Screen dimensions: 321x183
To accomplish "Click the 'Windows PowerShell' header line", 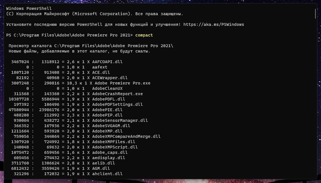I will coord(29,9).
